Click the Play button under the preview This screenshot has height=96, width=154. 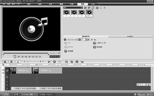[x=19, y=57]
